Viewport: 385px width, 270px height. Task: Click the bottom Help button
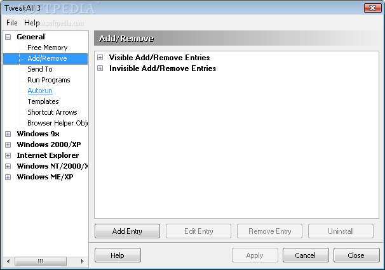118,255
